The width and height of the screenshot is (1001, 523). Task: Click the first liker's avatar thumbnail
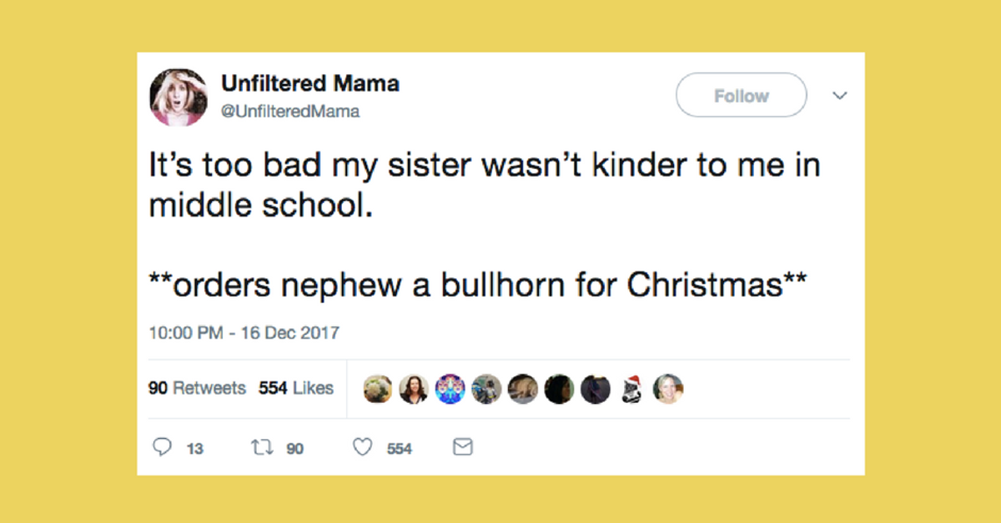(x=377, y=388)
